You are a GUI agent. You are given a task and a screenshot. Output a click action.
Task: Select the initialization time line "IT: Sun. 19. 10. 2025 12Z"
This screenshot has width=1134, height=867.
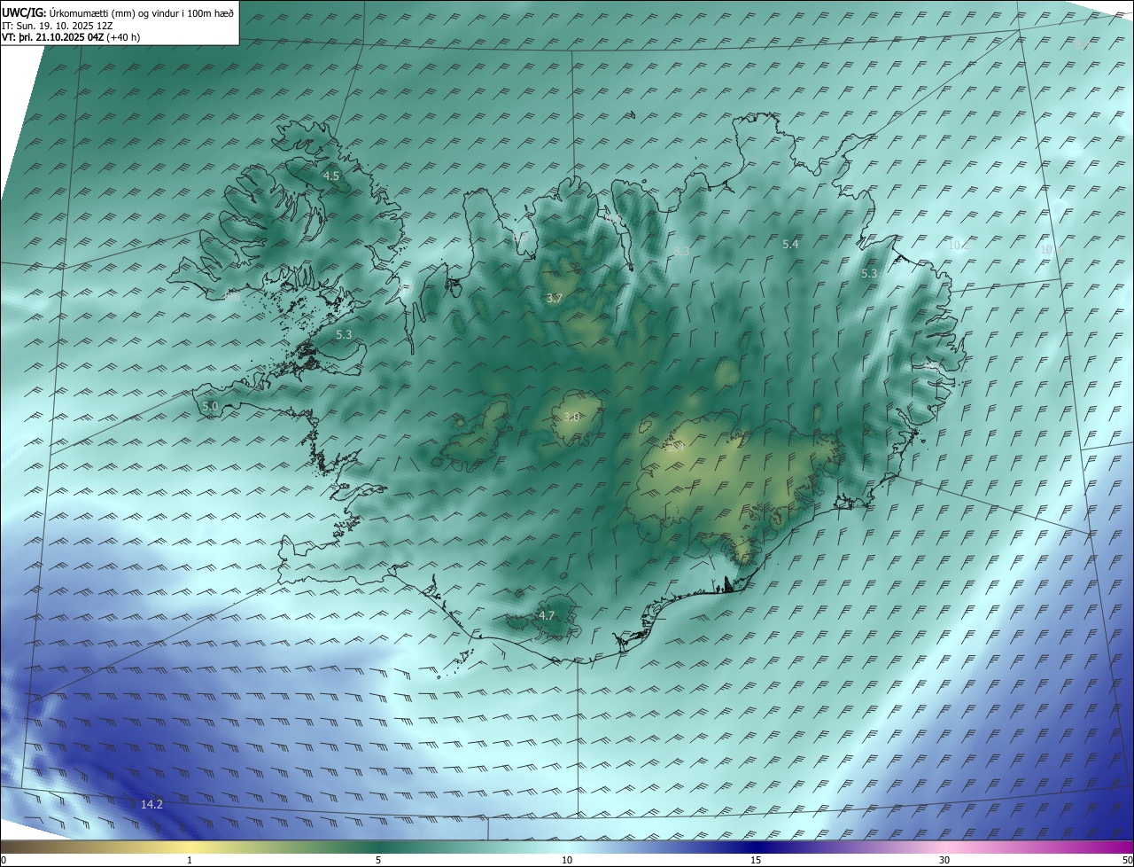(58, 26)
